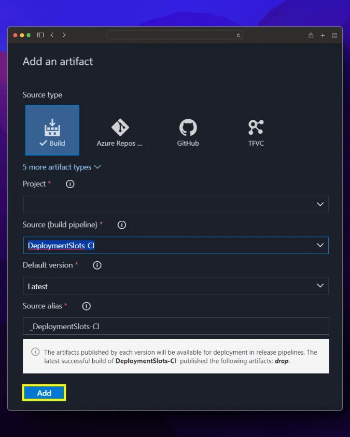This screenshot has height=437, width=350.
Task: Choose Azure Repos source type
Action: [120, 133]
